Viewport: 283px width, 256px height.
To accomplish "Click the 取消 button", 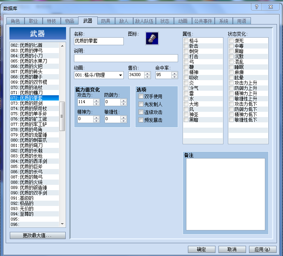I will 232,249.
